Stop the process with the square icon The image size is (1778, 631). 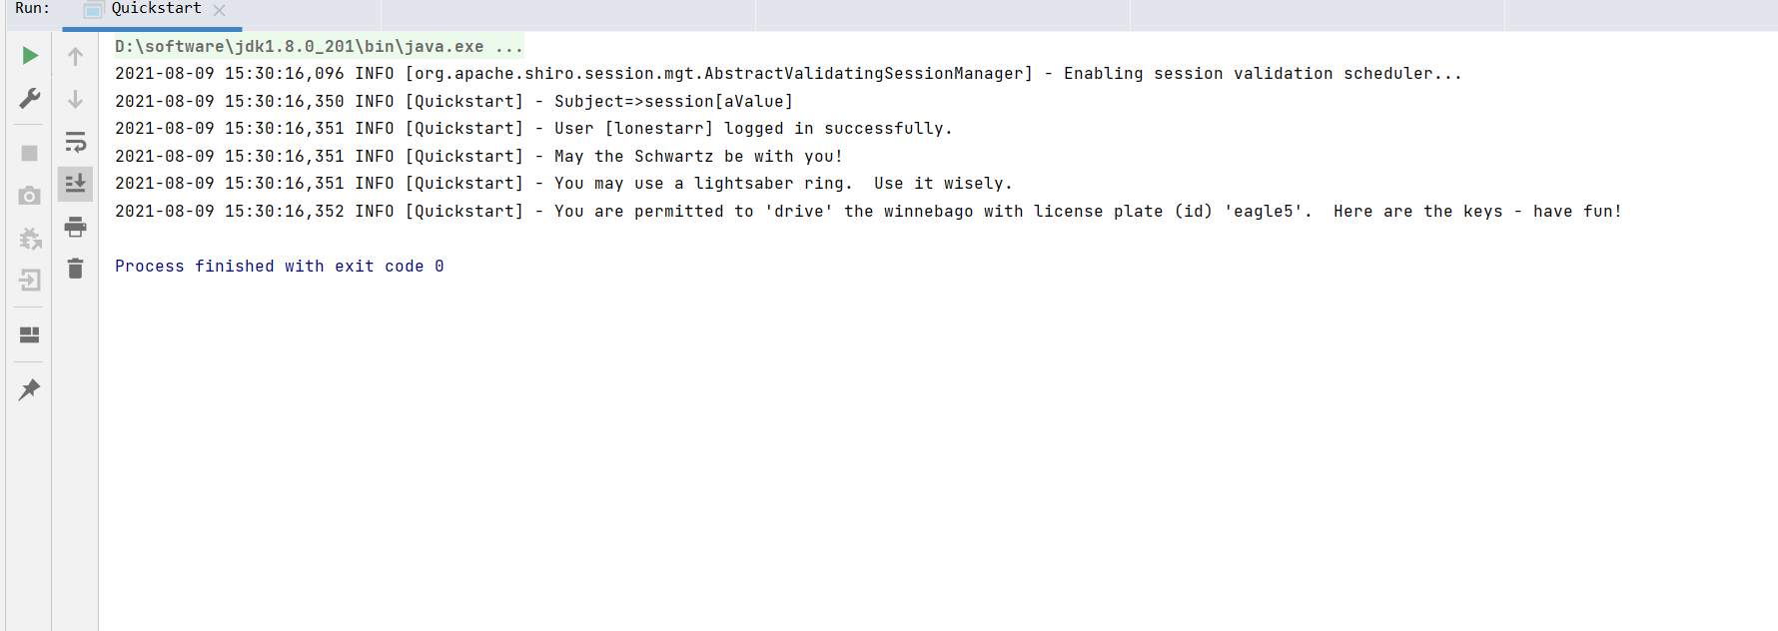click(x=30, y=153)
